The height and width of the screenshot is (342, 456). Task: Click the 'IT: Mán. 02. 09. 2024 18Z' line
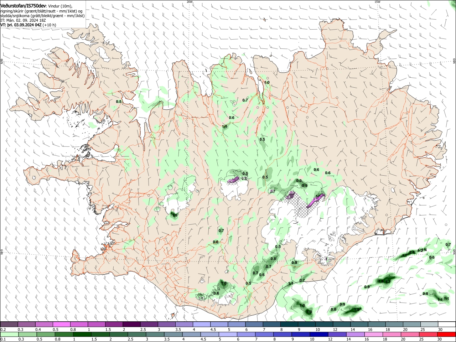tap(23, 21)
